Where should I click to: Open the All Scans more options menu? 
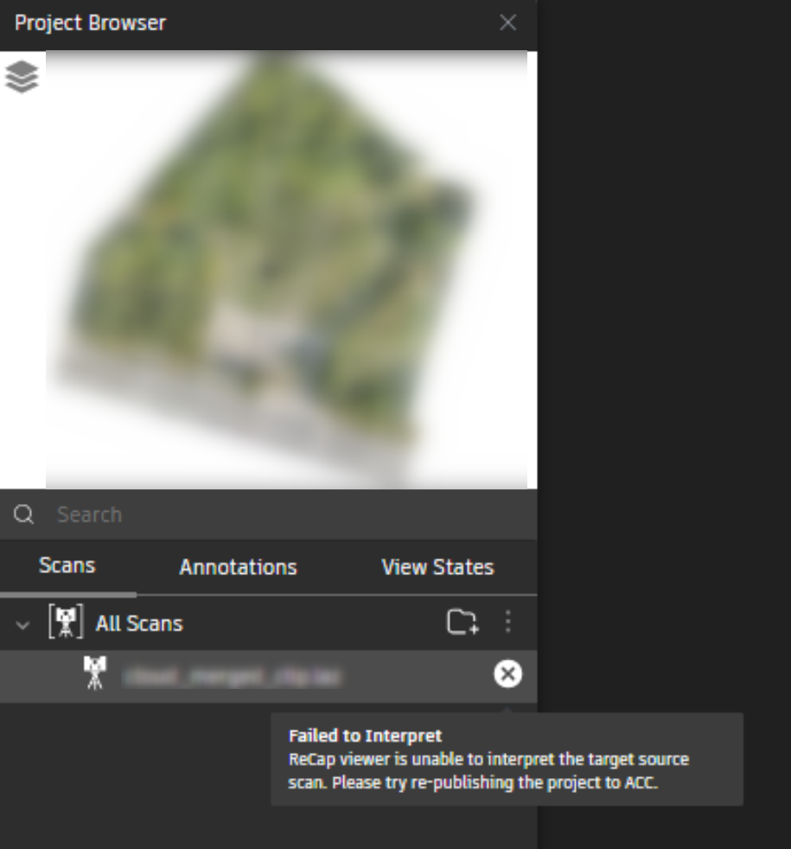[x=507, y=622]
